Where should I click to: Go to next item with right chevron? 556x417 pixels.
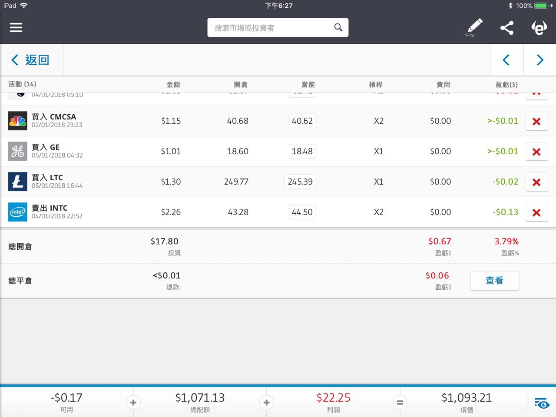540,60
